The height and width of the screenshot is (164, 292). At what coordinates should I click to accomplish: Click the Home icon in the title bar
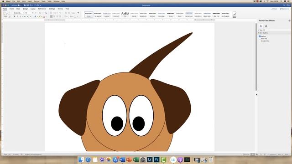(x=25, y=5)
